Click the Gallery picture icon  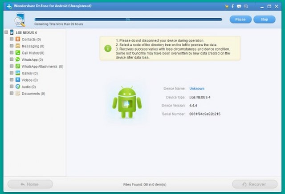coord(18,73)
